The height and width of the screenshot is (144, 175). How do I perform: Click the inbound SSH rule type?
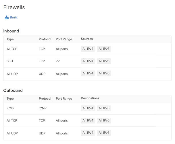pyautogui.click(x=9, y=61)
